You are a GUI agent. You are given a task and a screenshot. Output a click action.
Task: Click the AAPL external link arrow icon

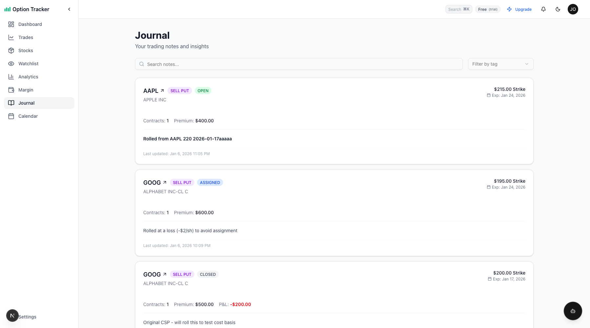point(162,91)
